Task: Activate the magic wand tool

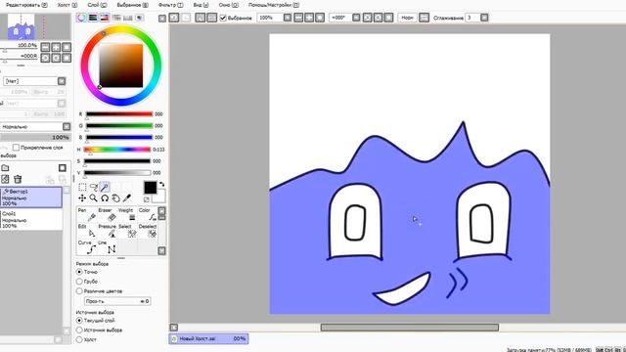Action: point(105,187)
